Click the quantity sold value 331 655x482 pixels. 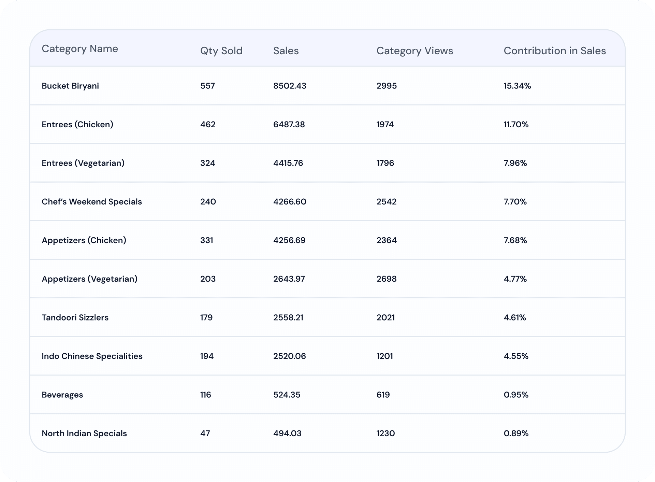[x=207, y=240]
